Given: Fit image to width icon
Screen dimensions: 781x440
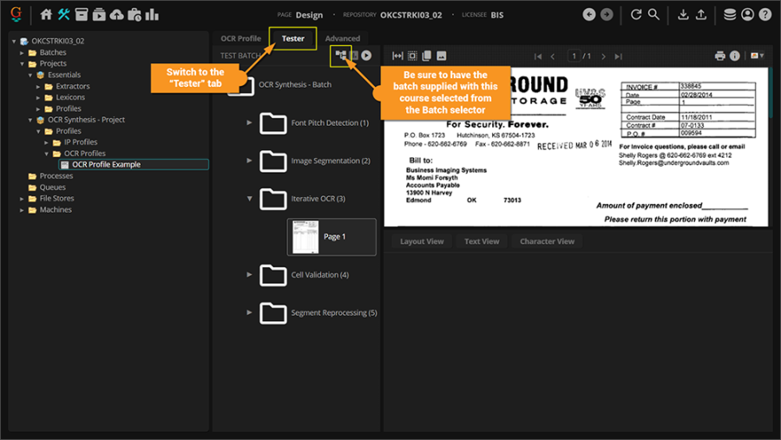Looking at the screenshot, I should coord(397,56).
